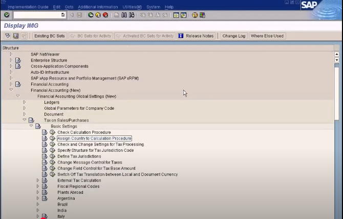
Task: Click the scrollbar down arrow
Action: (337, 60)
